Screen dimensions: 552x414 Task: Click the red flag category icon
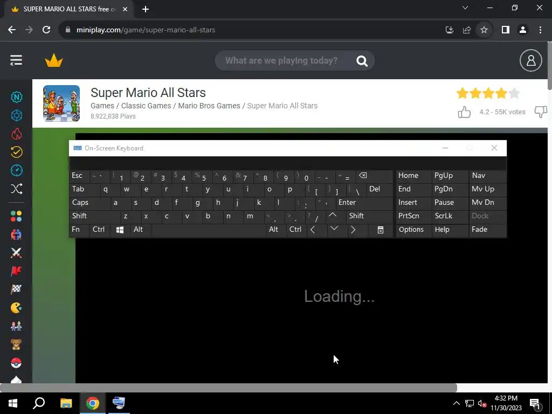16,271
